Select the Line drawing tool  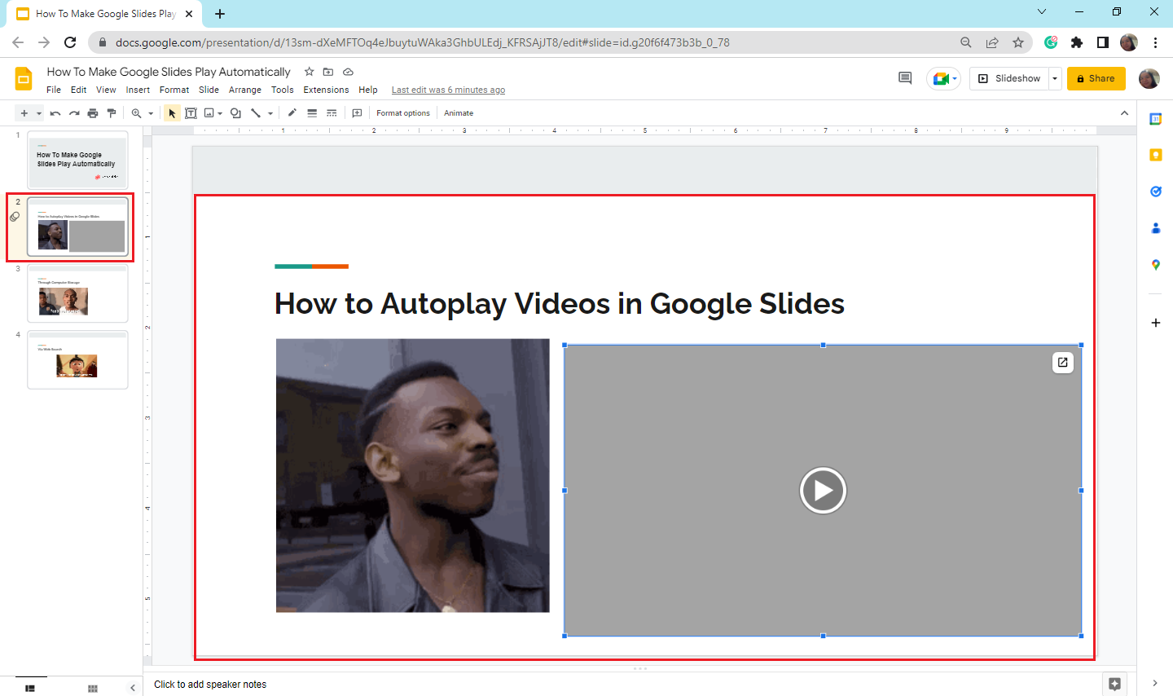tap(256, 112)
